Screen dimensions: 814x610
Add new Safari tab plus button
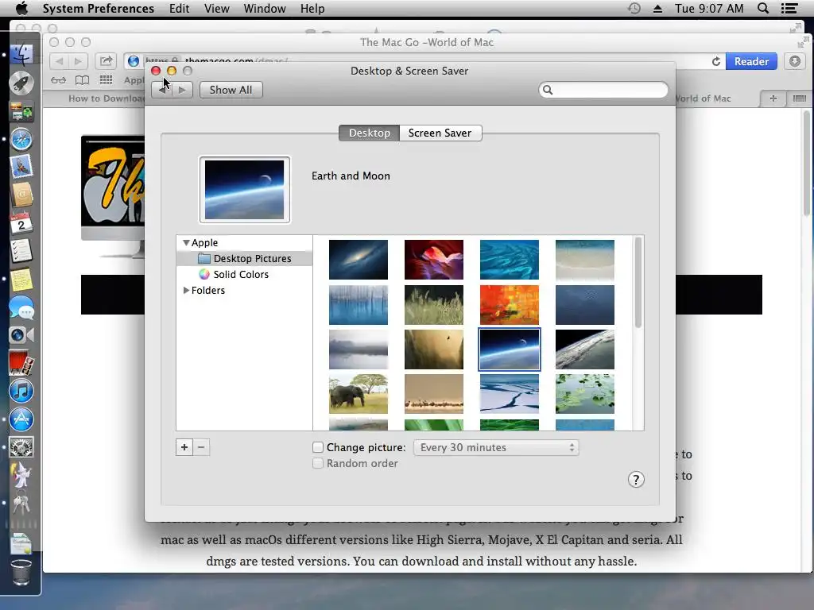point(773,98)
